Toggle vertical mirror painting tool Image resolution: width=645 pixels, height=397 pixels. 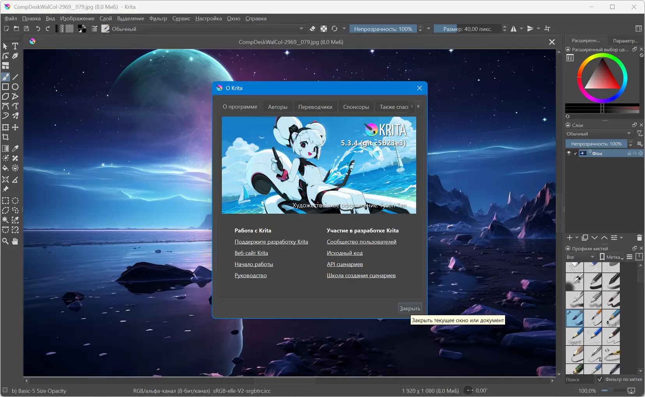[530, 28]
